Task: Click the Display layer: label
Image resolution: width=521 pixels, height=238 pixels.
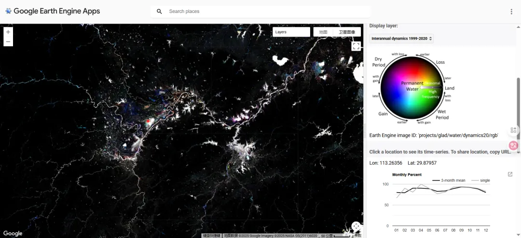Action: [384, 26]
